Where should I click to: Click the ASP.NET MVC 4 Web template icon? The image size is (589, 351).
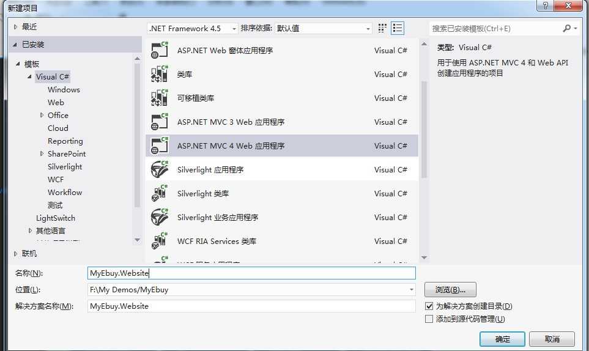[x=159, y=146]
